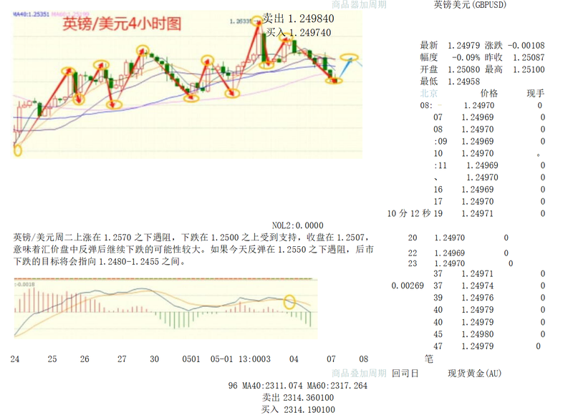Click the 现货黄金(AU) header
Screen dimensions: 573x415
(x=475, y=373)
